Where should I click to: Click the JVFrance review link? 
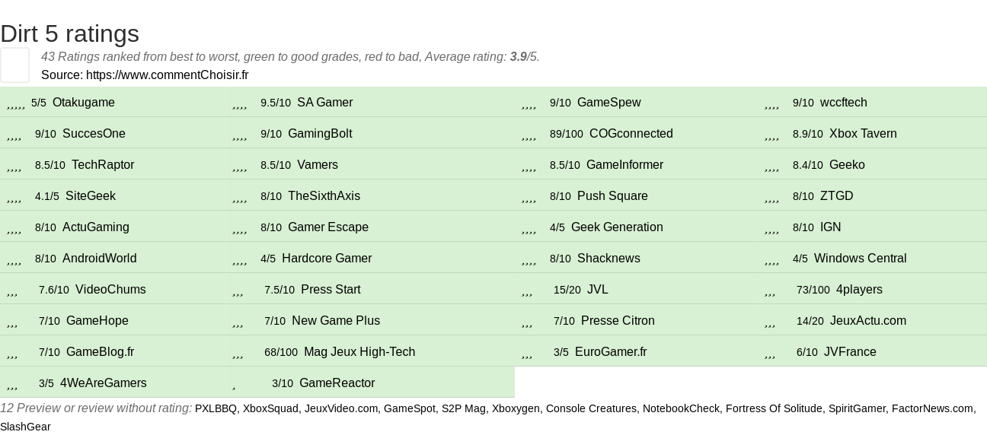pyautogui.click(x=850, y=352)
